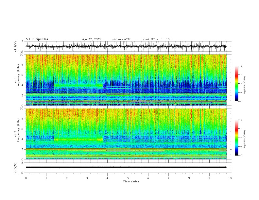The width and height of the screenshot is (259, 200).
Task: Click the "log(PSD)(V²/Hz)" label beside ch.2 color bar
Action: coord(245,139)
